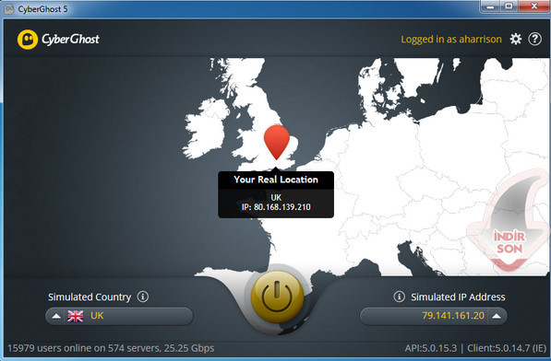Click the yellow CyberGhost ghost logo
Viewport: 551px width, 361px height.
click(28, 40)
